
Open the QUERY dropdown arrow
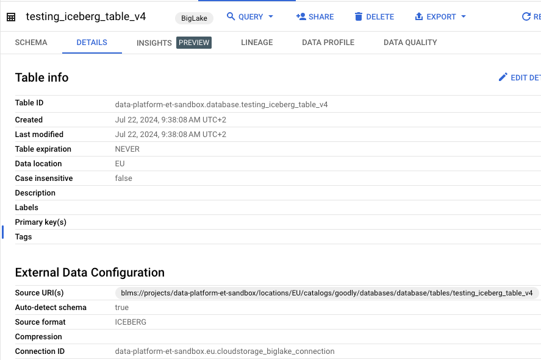271,16
